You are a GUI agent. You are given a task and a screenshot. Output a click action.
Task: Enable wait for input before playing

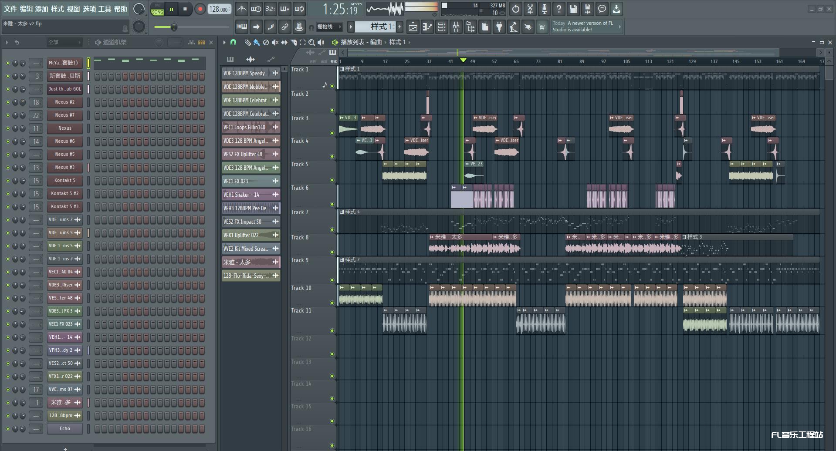click(256, 9)
